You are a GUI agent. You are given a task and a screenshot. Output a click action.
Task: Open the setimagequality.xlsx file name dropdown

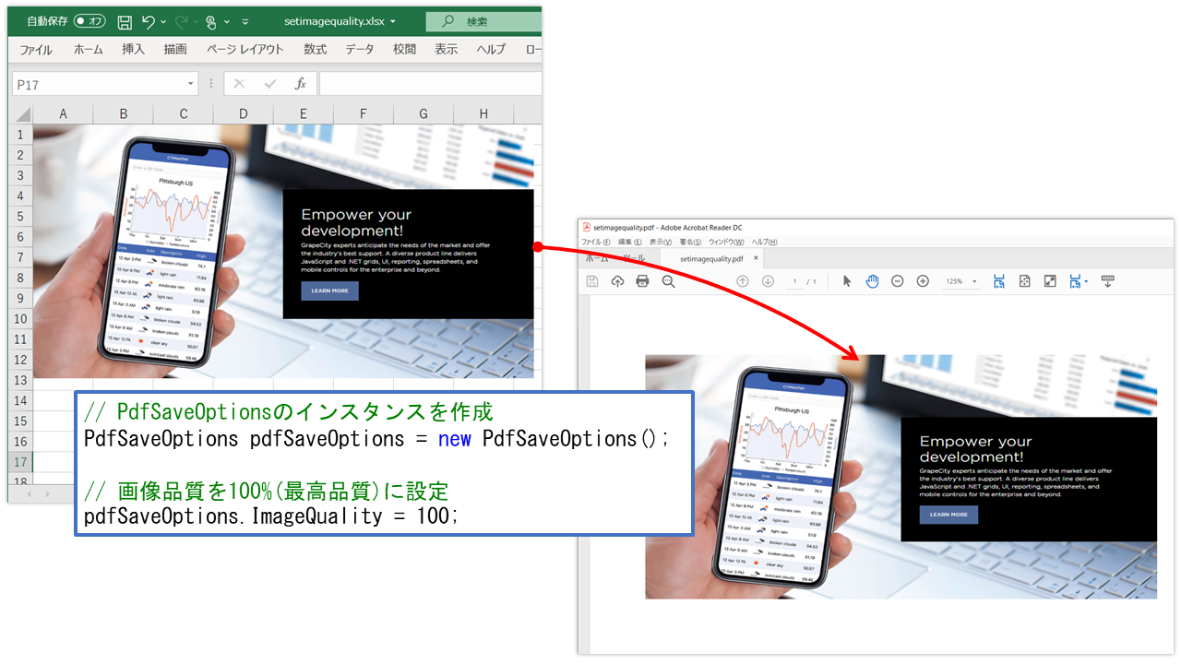point(393,21)
